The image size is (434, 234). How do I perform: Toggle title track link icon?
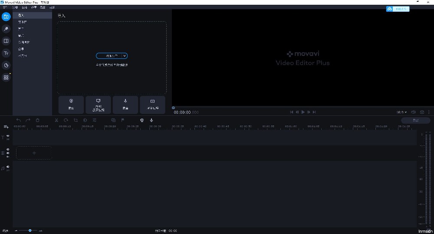pyautogui.click(x=8, y=139)
